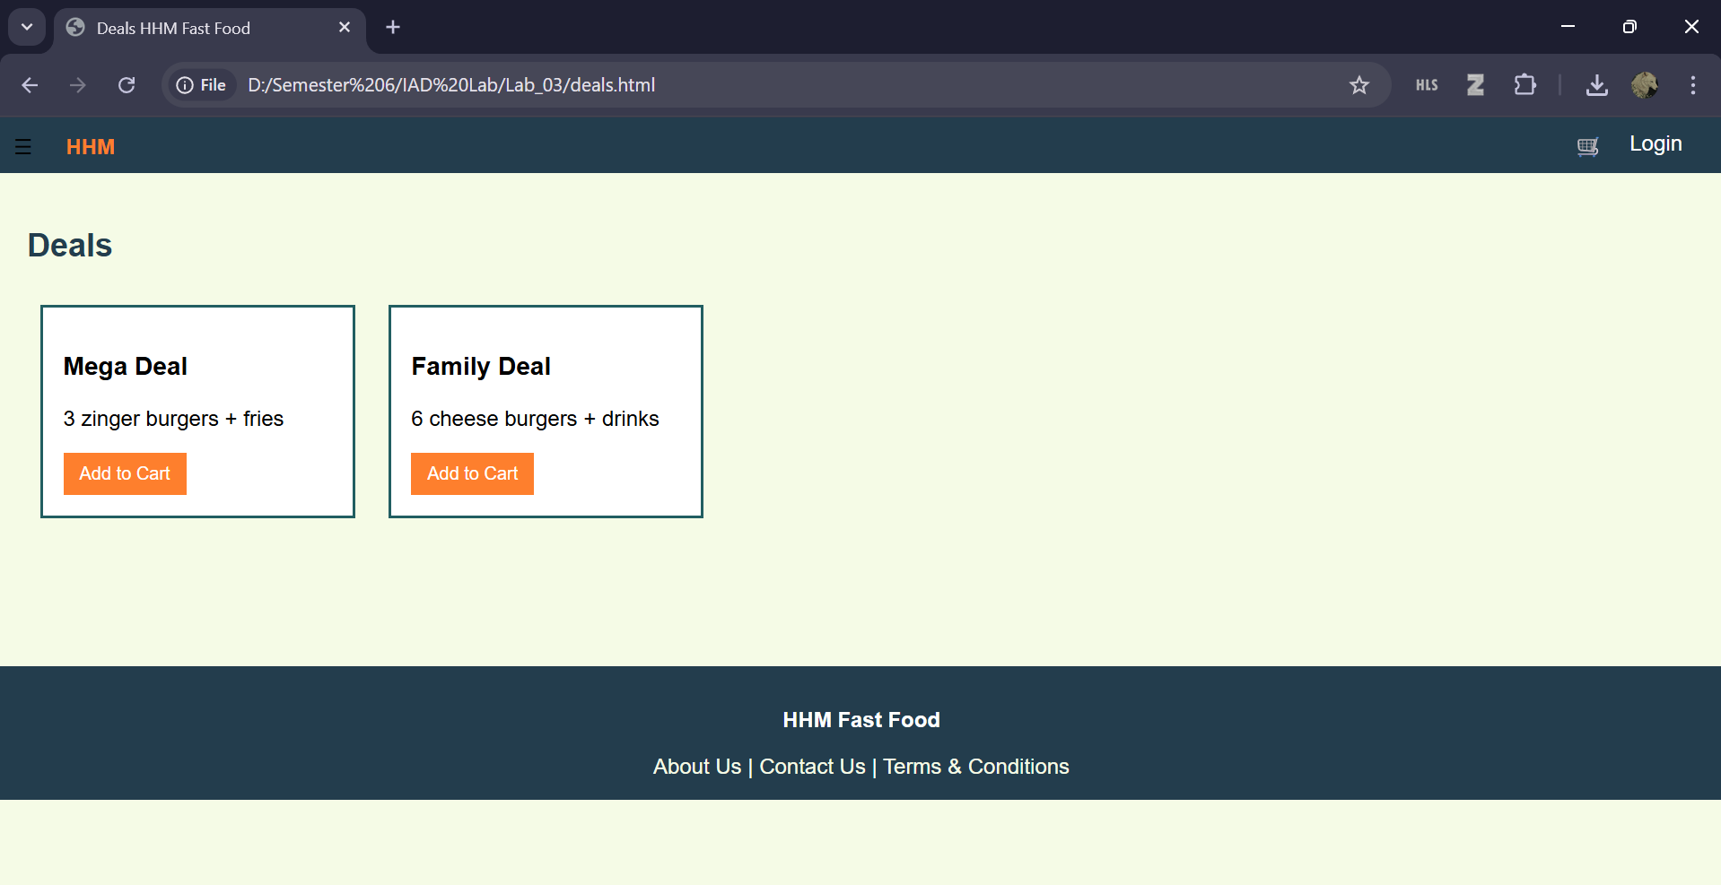
Task: Click the HHM logo text
Action: 90,146
